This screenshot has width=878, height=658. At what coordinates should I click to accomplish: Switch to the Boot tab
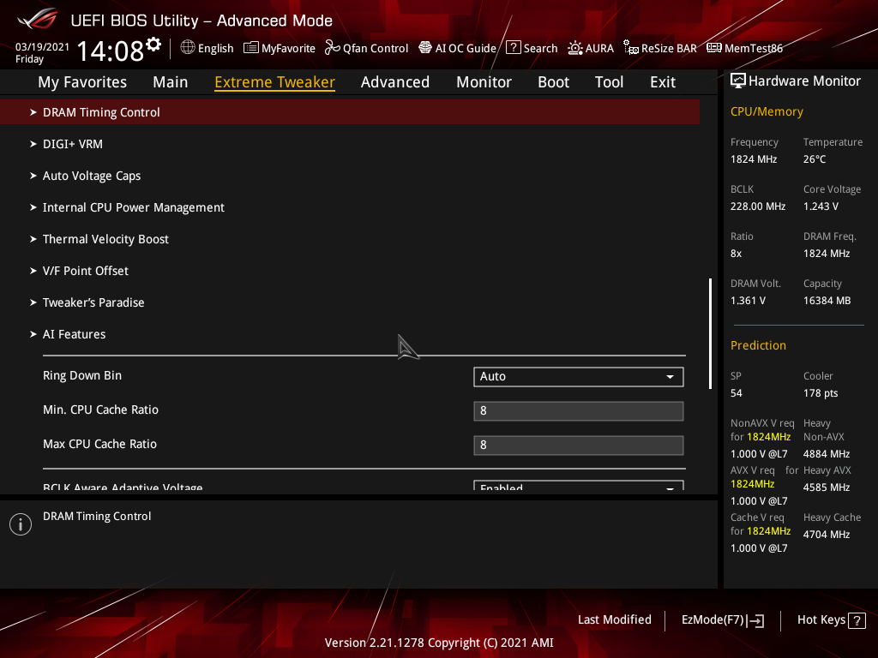coord(553,82)
